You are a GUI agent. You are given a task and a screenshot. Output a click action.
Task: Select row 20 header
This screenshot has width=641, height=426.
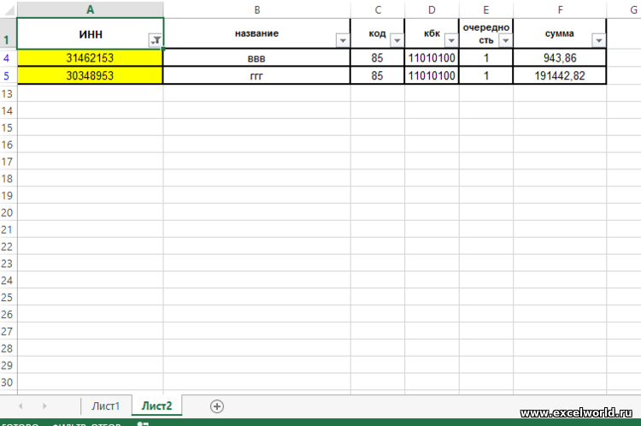pyautogui.click(x=7, y=212)
